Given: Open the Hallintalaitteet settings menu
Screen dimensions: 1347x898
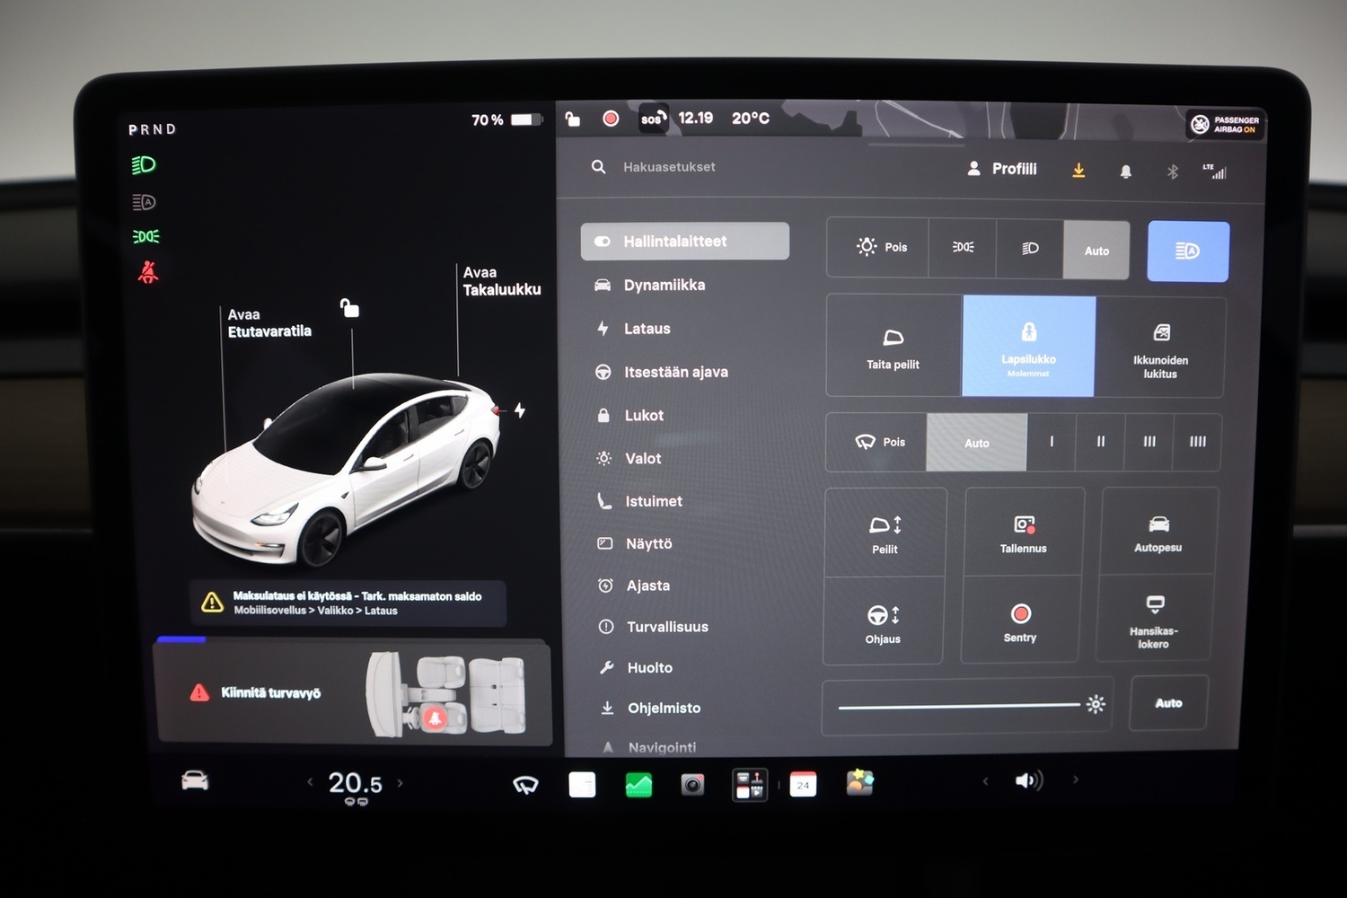Looking at the screenshot, I should 684,242.
